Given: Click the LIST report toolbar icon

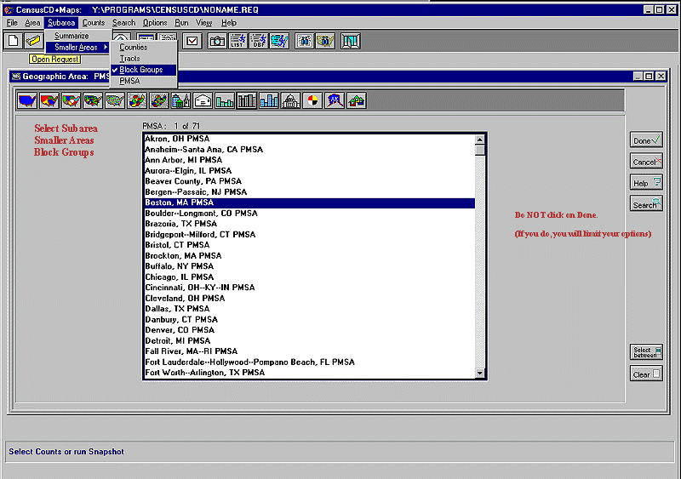Looking at the screenshot, I should (x=238, y=40).
